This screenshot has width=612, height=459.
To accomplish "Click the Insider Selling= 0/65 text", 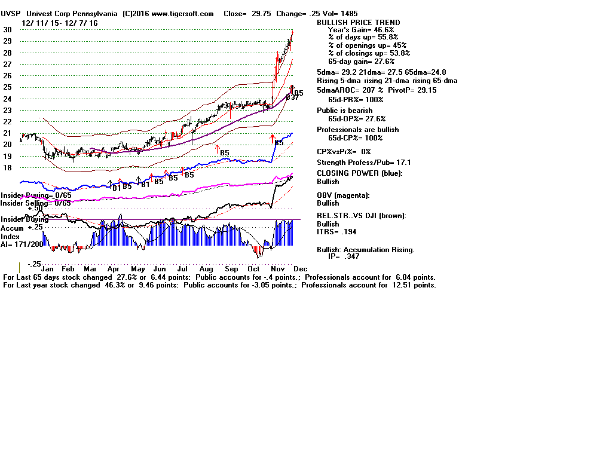I will 35,203.
